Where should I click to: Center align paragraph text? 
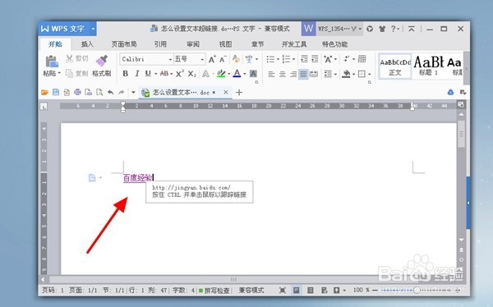tap(283, 74)
